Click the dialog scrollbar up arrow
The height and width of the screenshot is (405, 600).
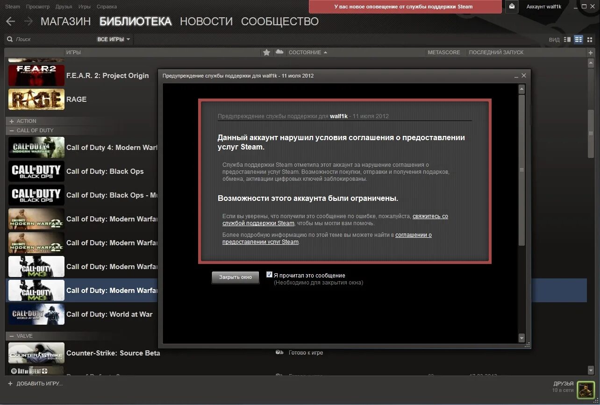(x=522, y=89)
